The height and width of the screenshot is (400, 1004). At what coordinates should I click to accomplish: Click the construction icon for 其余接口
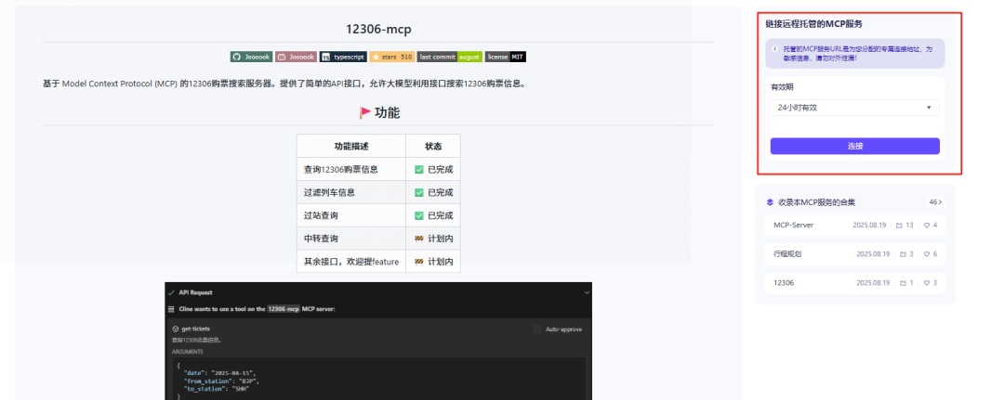pyautogui.click(x=418, y=262)
